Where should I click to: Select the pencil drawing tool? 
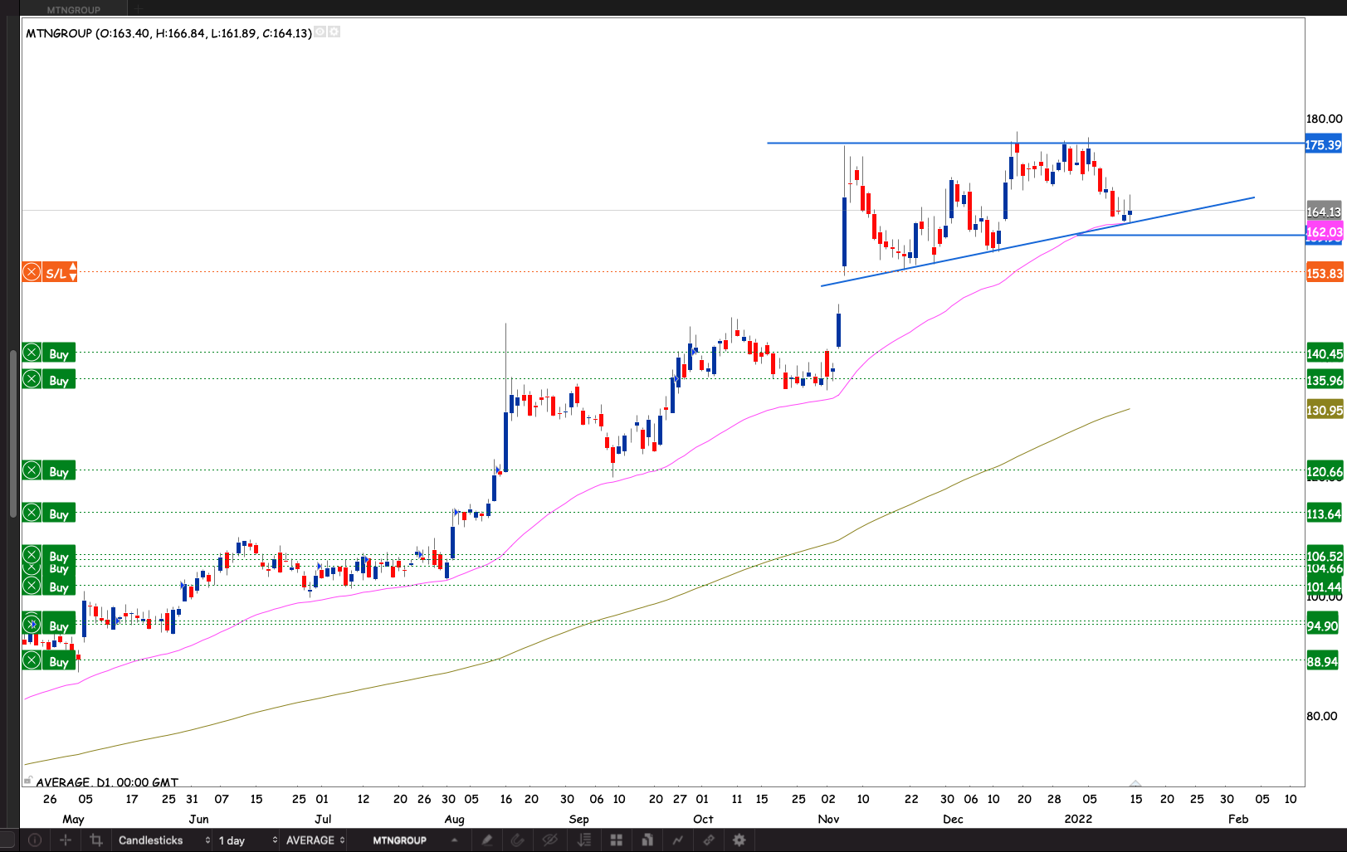(x=487, y=840)
